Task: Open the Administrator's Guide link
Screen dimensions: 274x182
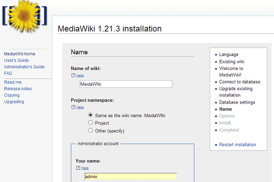Action: pyautogui.click(x=24, y=67)
